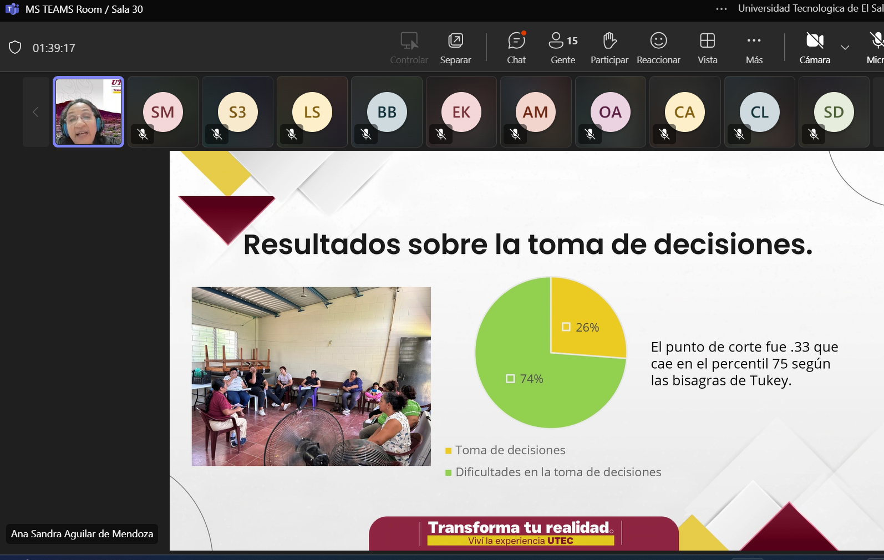Screen dimensions: 884x560
Task: Raise hand with Participar icon
Action: pyautogui.click(x=609, y=48)
